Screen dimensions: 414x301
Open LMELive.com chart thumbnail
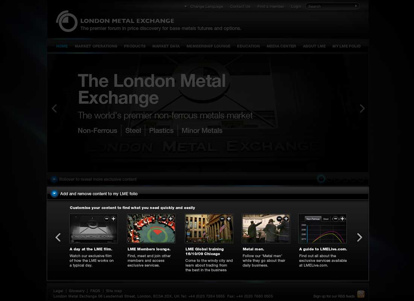point(323,229)
